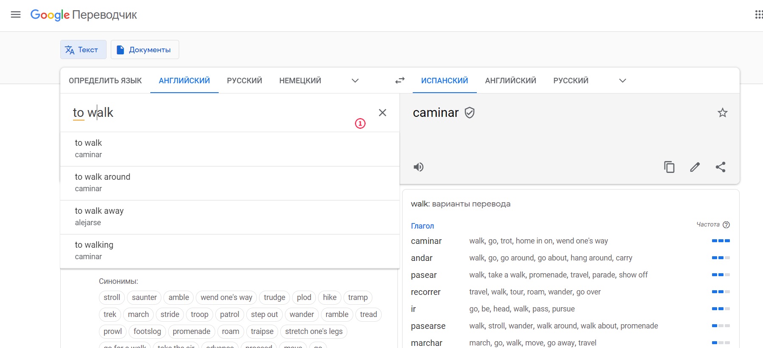Listen to the caminar translation
763x348 pixels.
click(419, 167)
